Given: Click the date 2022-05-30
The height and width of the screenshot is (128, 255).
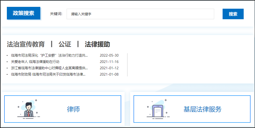Looking at the screenshot, I should [109, 56].
